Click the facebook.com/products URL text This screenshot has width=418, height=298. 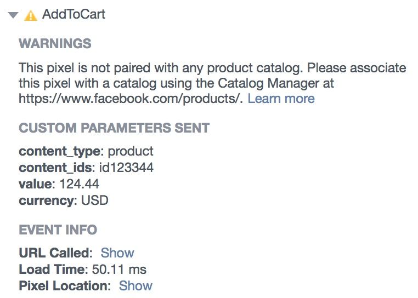pos(131,99)
